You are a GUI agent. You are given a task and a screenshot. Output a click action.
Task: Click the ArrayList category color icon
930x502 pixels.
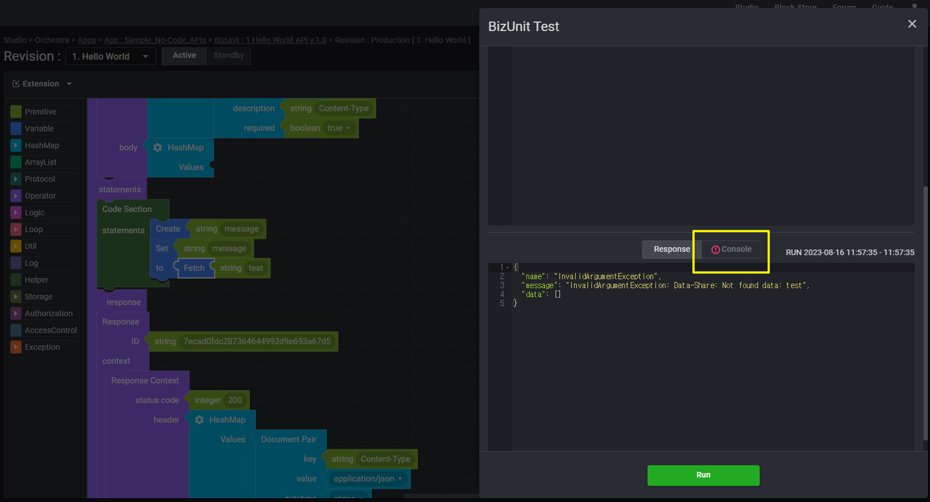click(16, 162)
